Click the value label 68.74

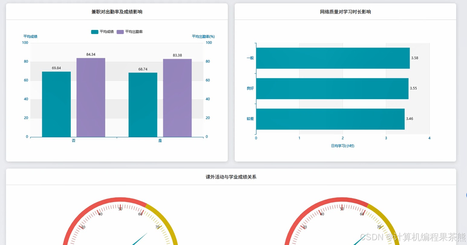click(x=143, y=69)
